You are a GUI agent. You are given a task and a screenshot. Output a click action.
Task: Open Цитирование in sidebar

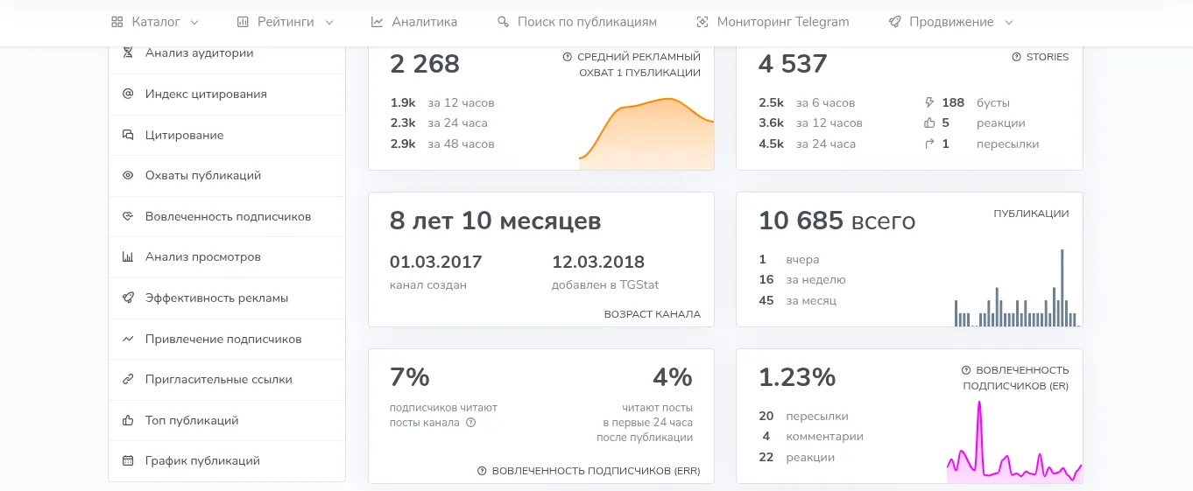pos(226,135)
